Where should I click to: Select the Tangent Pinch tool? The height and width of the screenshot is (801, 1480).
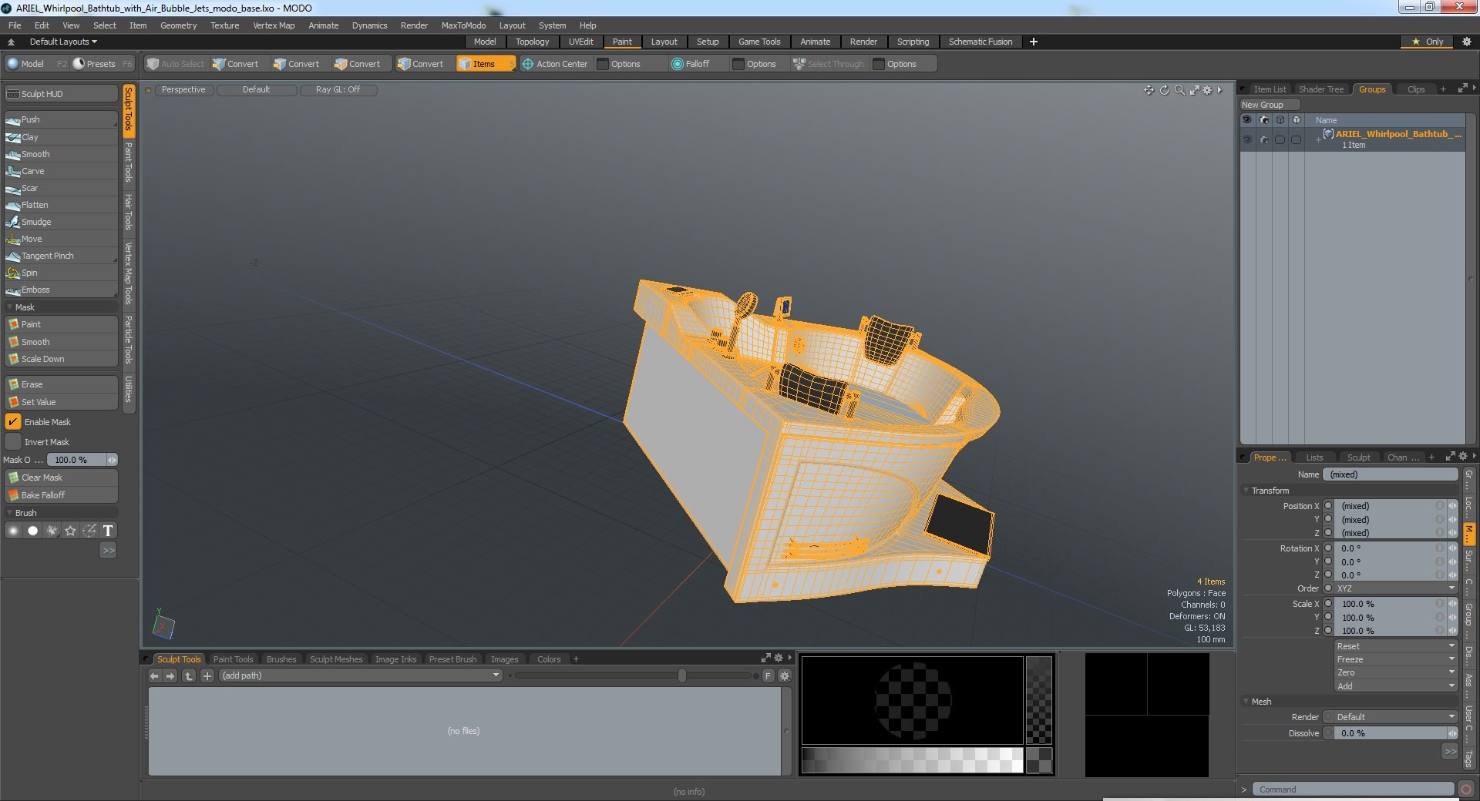click(x=61, y=256)
